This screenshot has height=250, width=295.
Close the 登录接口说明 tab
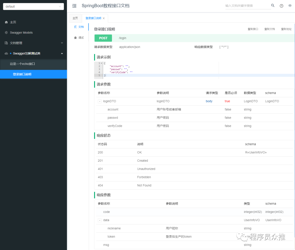104,18
